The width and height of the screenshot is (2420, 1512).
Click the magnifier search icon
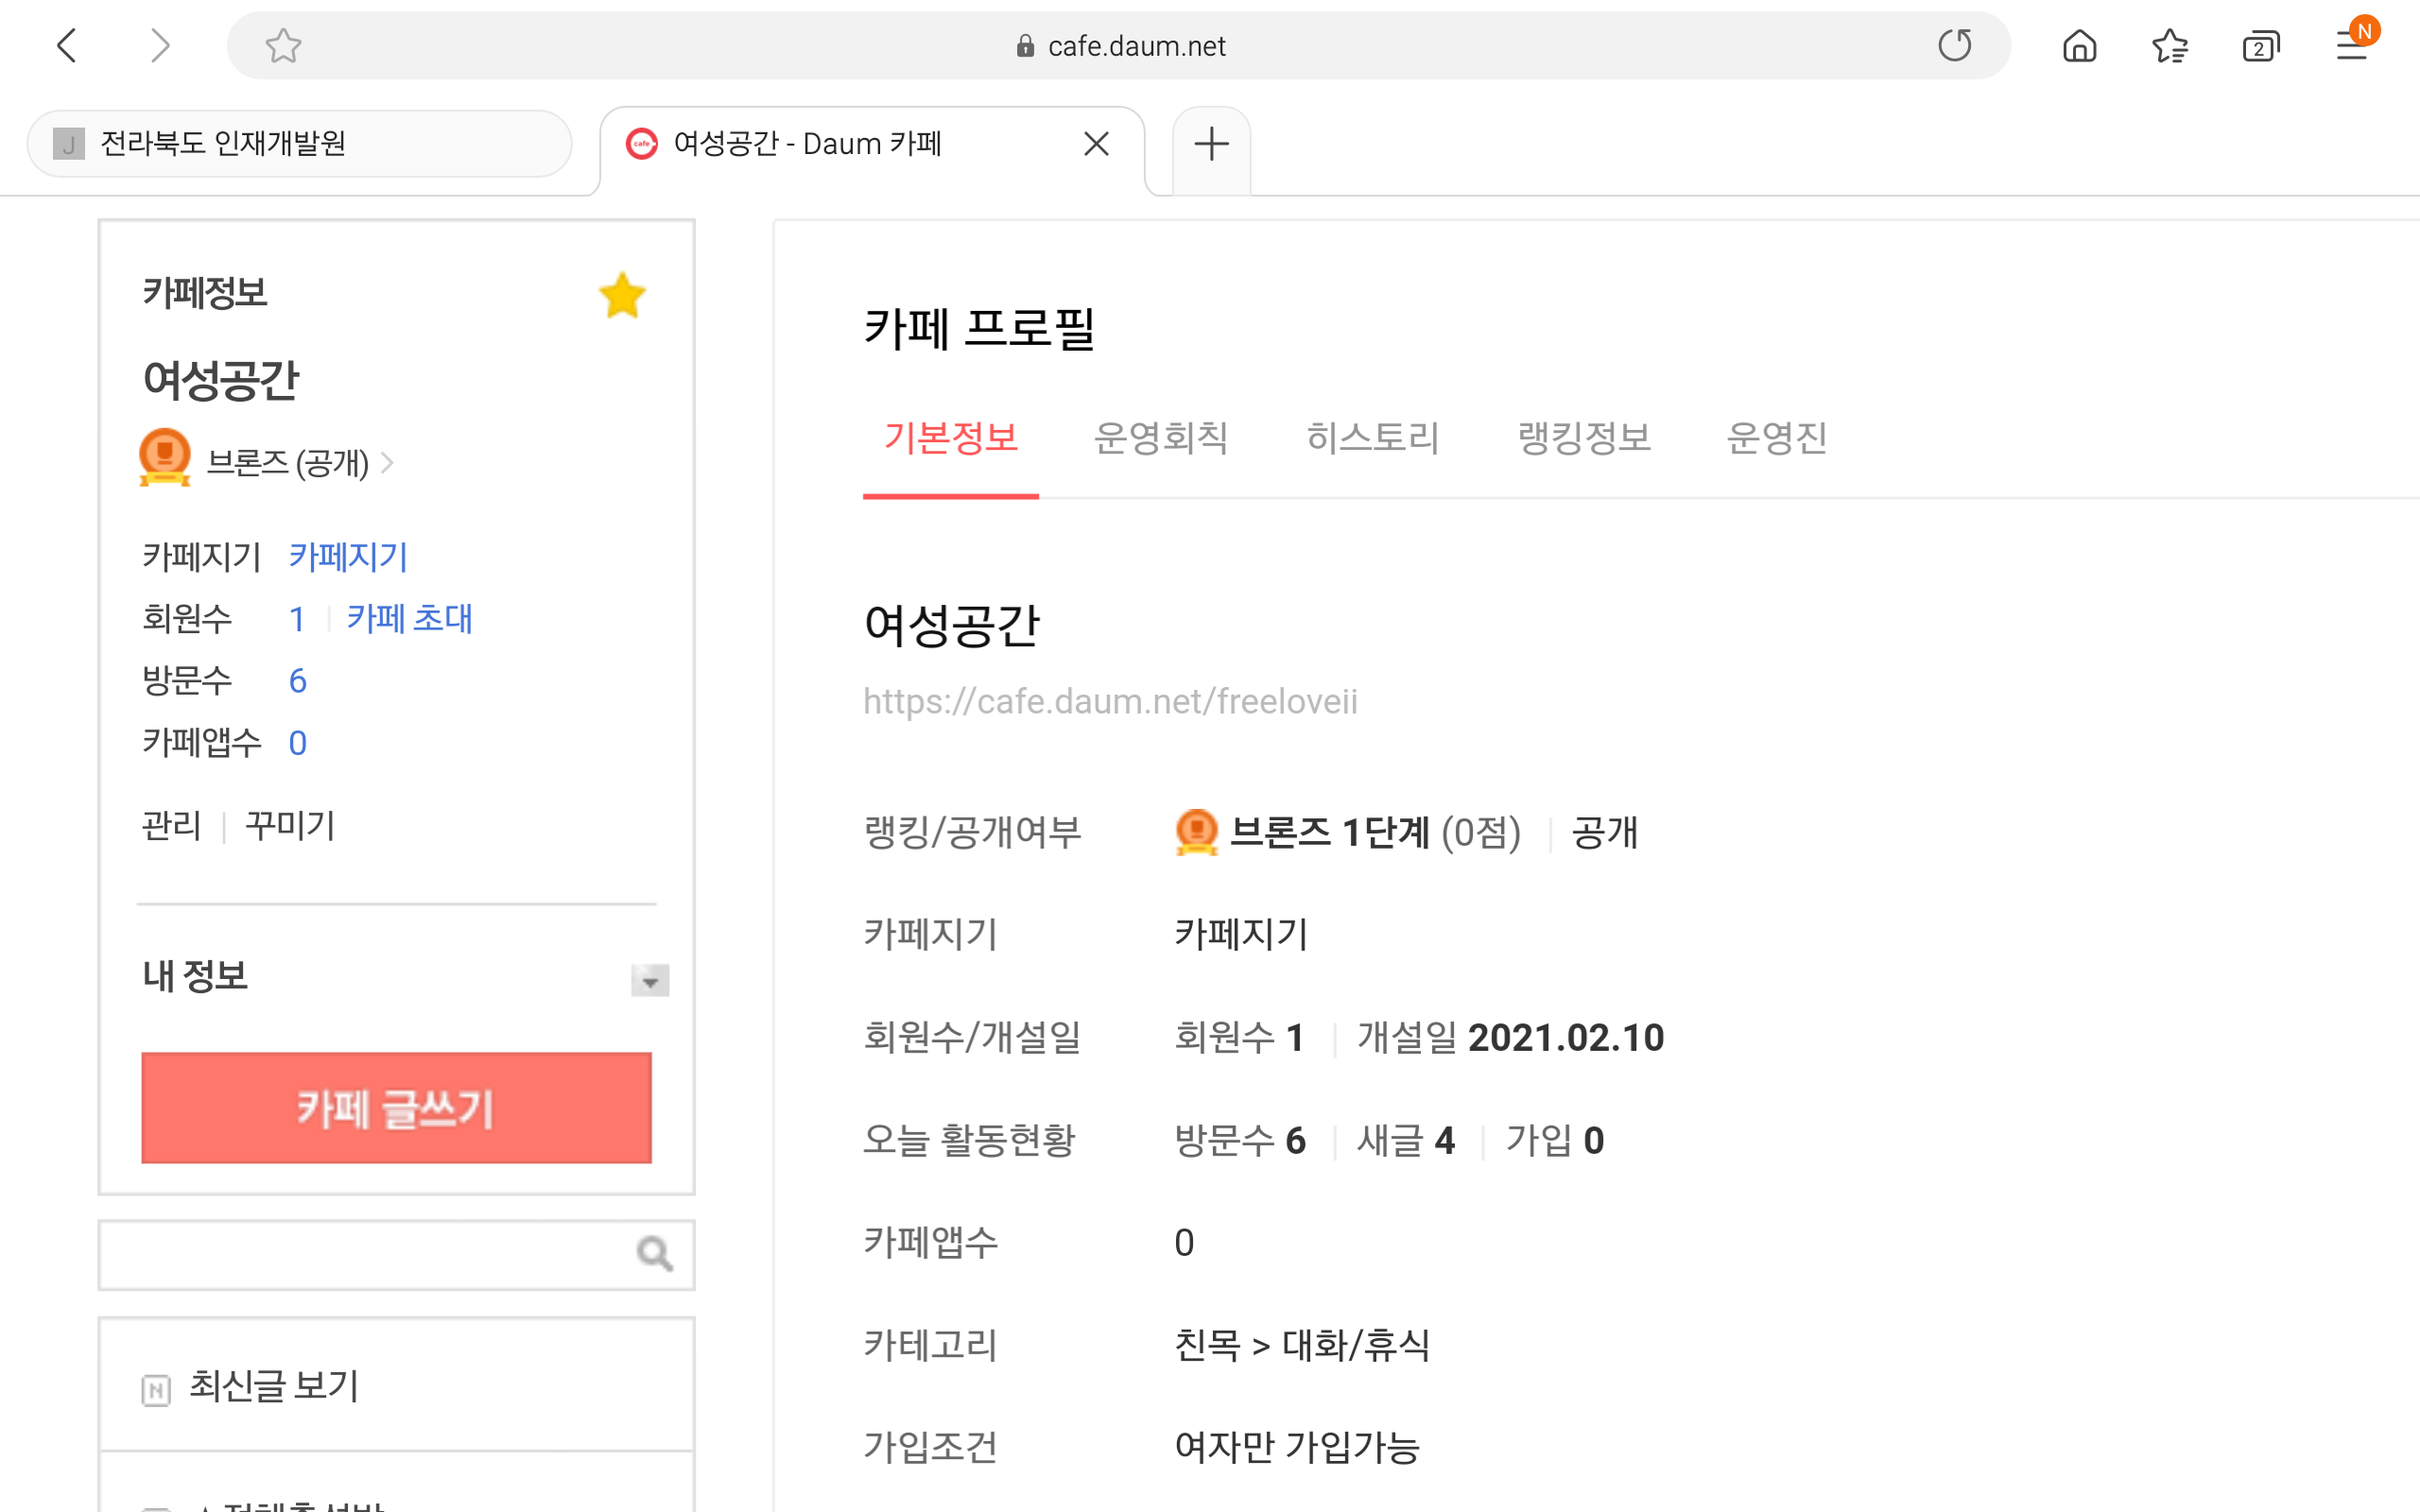655,1253
